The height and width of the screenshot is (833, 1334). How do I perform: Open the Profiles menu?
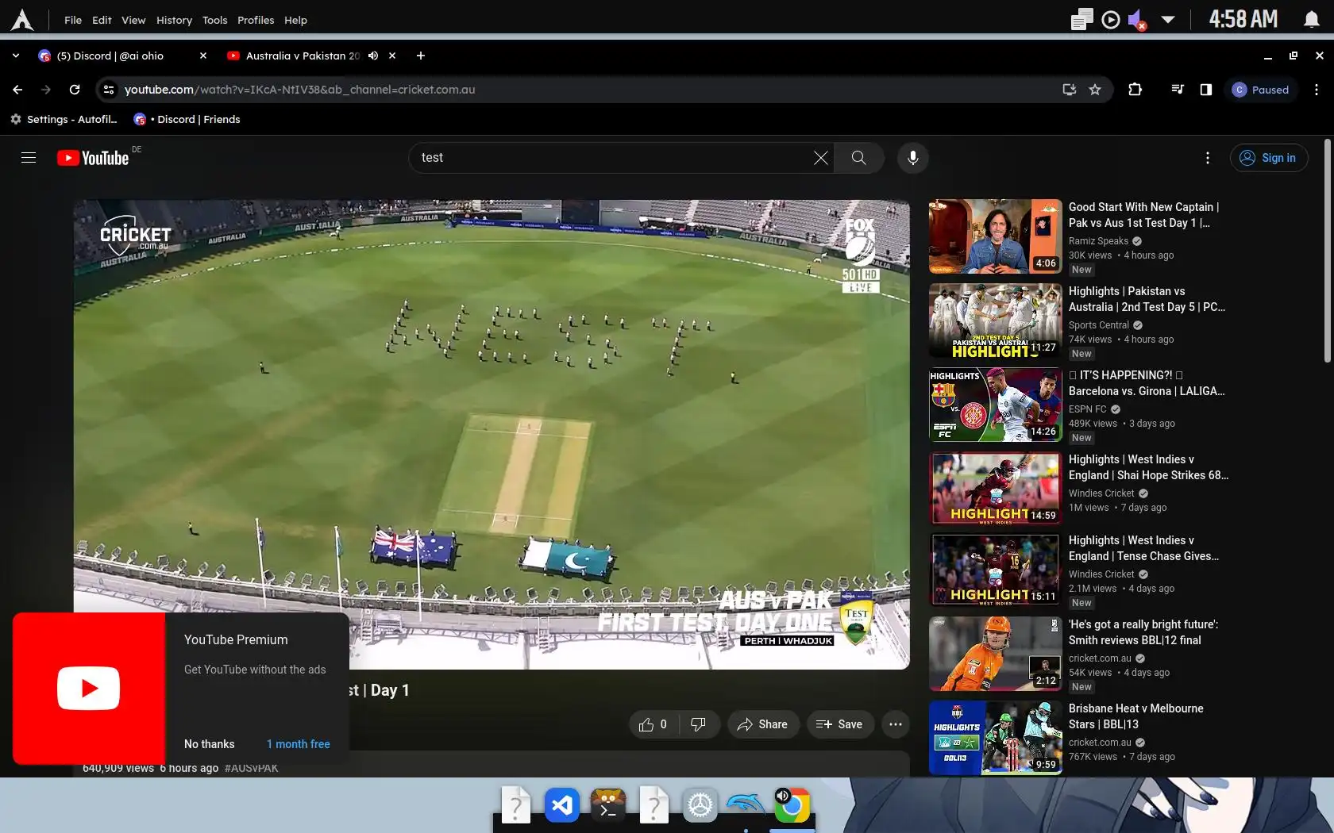pyautogui.click(x=256, y=20)
